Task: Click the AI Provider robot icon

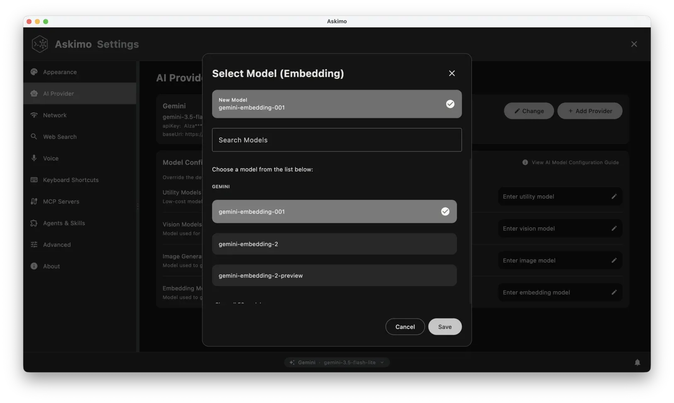Action: coord(34,93)
